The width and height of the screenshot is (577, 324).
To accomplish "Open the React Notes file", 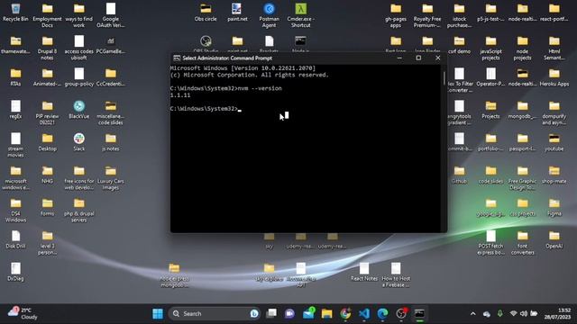I will (x=364, y=272).
